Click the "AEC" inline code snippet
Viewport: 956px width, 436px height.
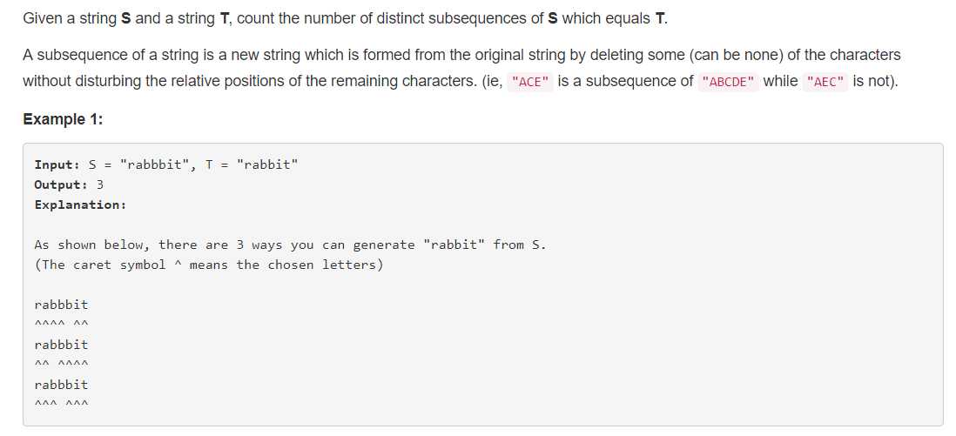825,82
